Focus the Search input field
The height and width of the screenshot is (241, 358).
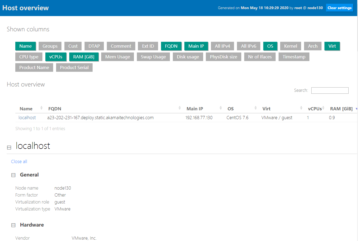coord(330,91)
